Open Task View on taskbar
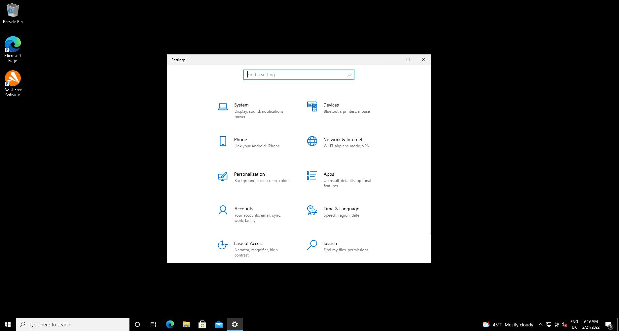The height and width of the screenshot is (331, 619). [x=153, y=324]
